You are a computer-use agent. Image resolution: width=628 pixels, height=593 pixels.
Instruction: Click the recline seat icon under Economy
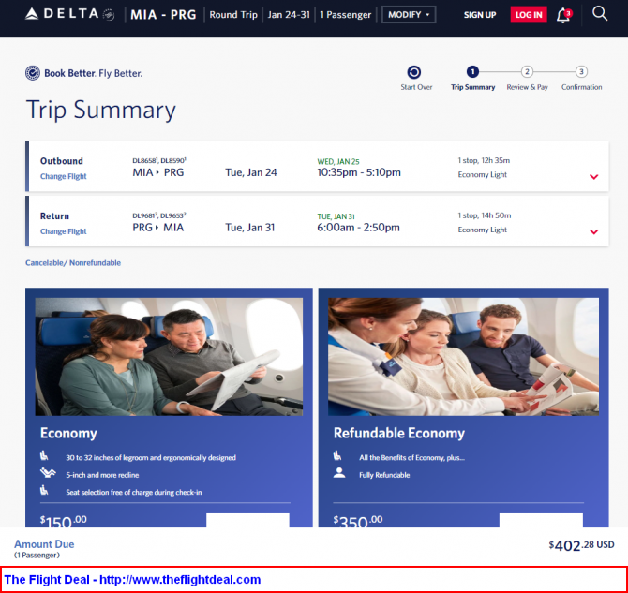pos(48,473)
